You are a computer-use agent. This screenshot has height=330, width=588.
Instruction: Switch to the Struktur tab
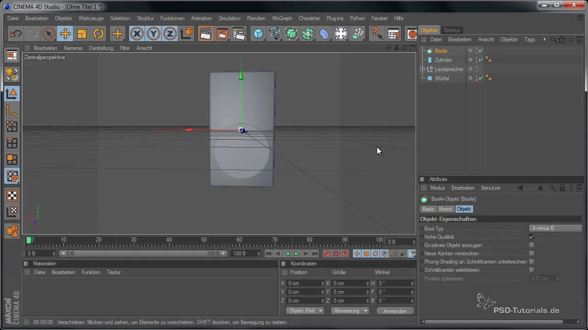tap(452, 30)
